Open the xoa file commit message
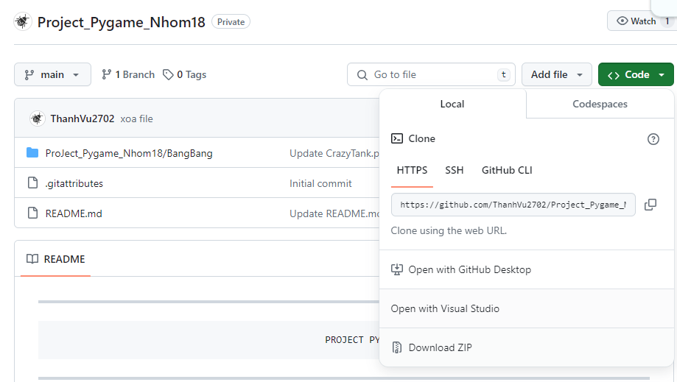The image size is (677, 382). [136, 119]
